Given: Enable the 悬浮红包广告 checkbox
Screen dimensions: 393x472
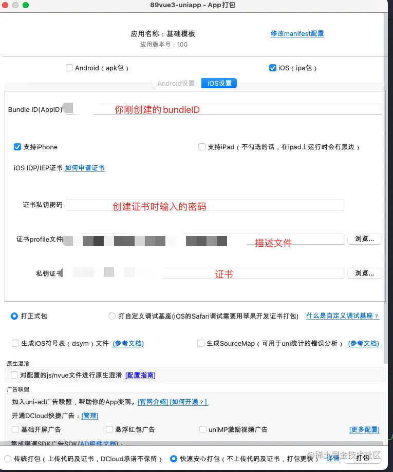Looking at the screenshot, I should 109,429.
